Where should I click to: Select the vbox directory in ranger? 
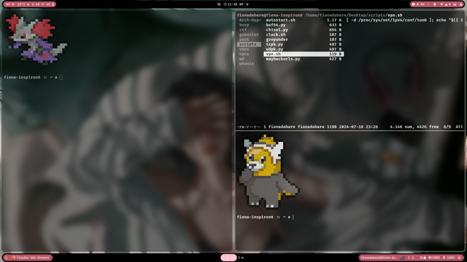pos(244,49)
